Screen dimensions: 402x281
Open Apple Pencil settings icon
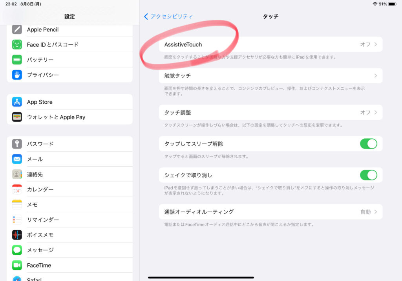17,29
